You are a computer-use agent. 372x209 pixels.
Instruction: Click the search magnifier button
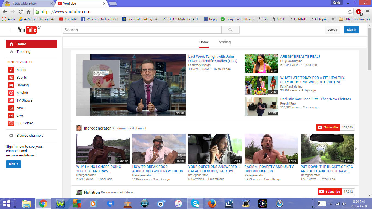(230, 30)
